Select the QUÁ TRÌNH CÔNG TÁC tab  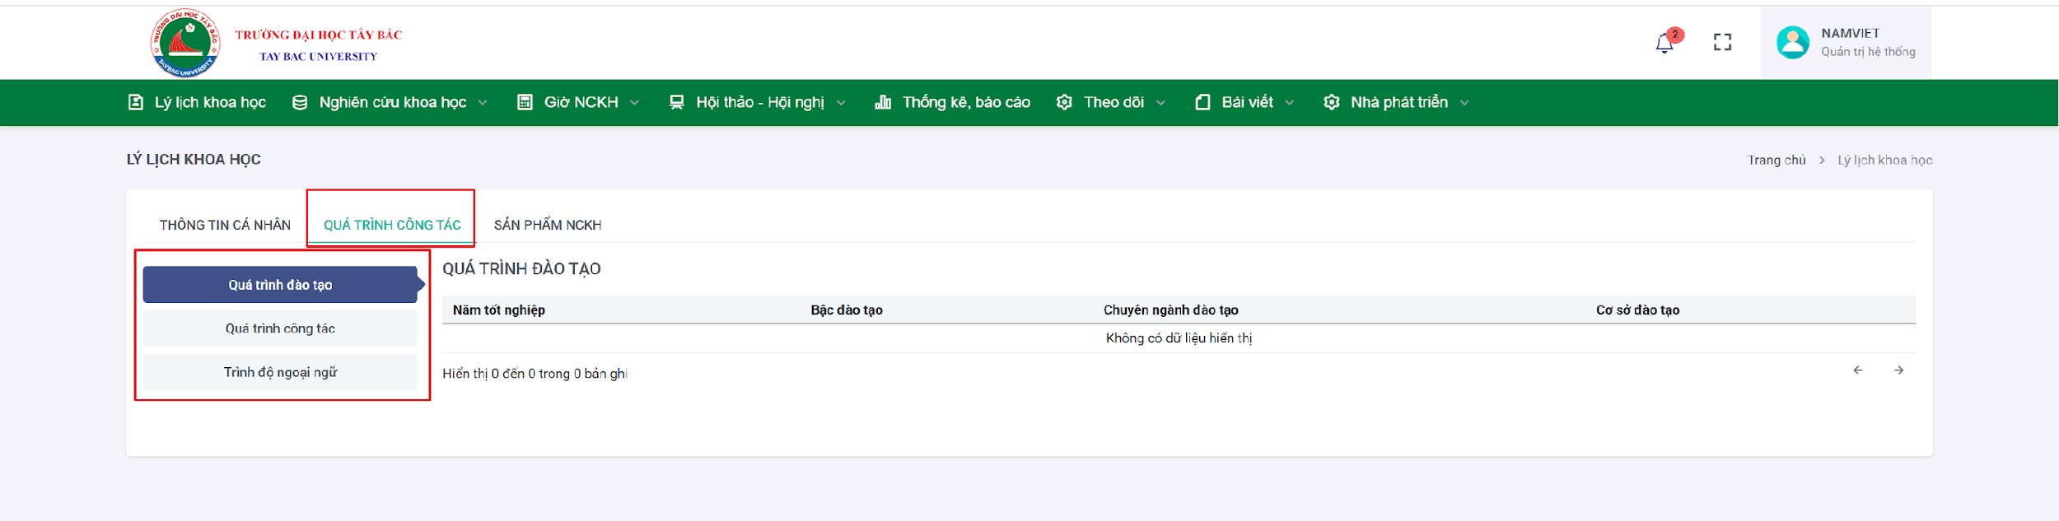pyautogui.click(x=392, y=225)
